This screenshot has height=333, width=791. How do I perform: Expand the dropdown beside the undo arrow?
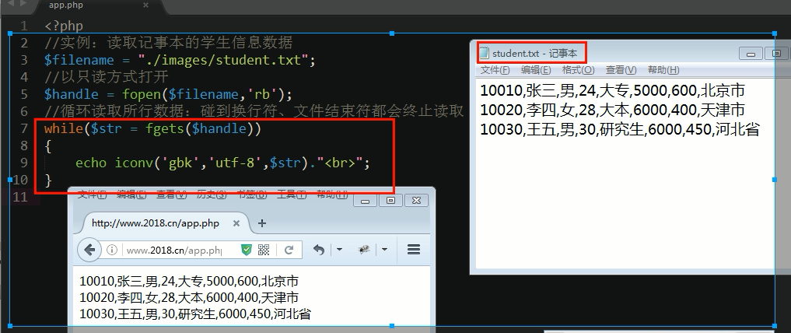point(339,249)
